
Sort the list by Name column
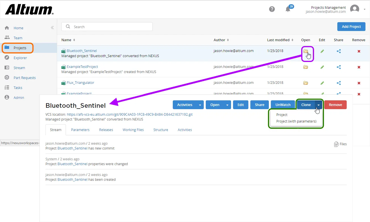[68, 40]
